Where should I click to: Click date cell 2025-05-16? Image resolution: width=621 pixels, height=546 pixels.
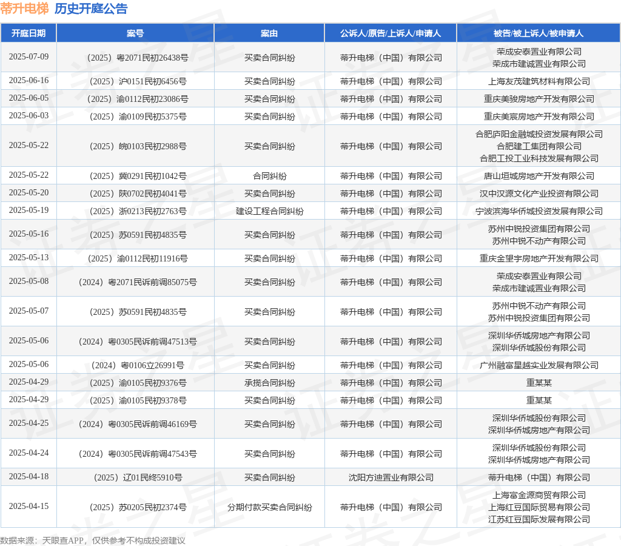click(29, 234)
